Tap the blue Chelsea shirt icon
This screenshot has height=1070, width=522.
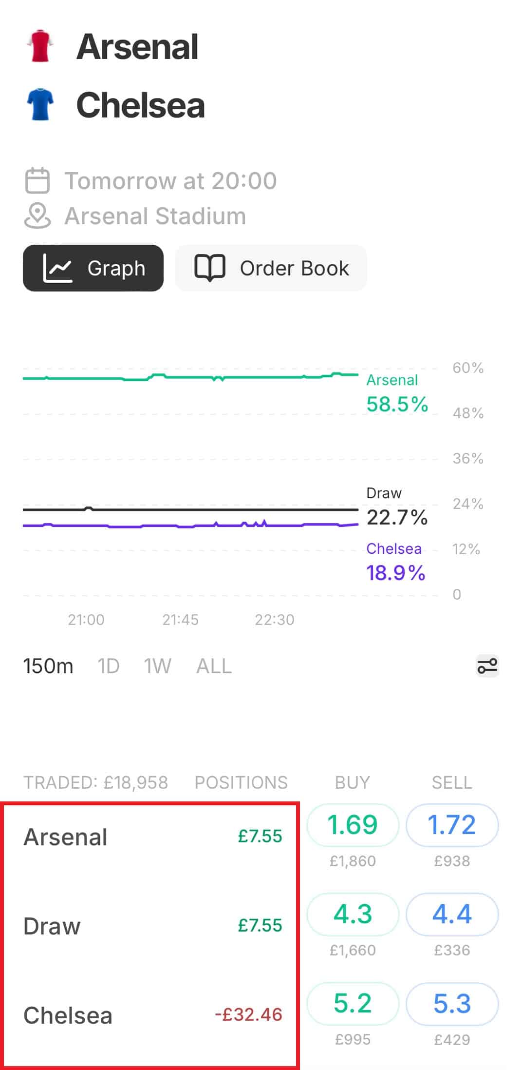coord(40,104)
